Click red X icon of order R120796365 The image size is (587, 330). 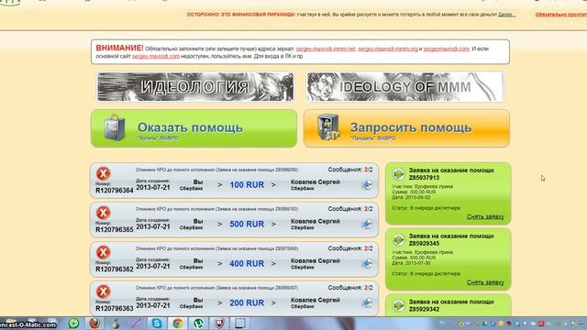tap(104, 213)
